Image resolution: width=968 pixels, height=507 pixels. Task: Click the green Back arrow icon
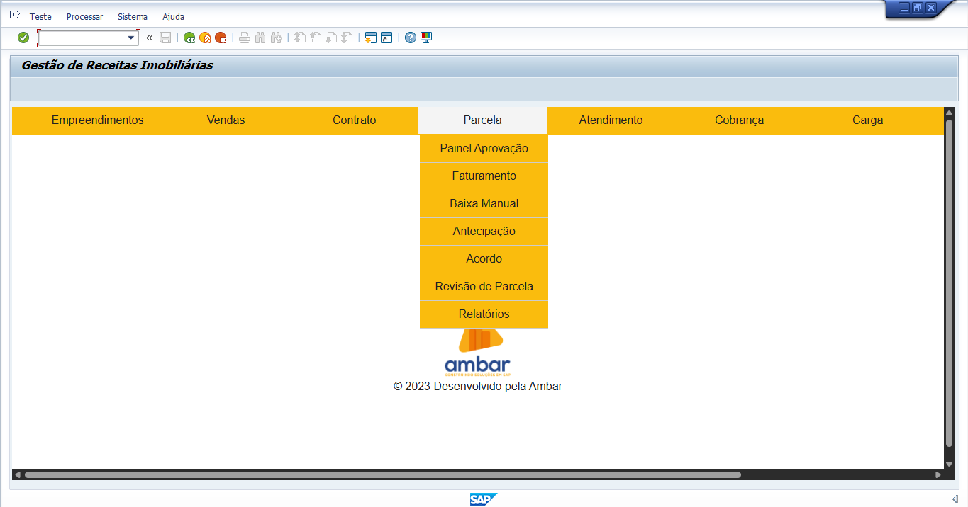click(x=189, y=38)
